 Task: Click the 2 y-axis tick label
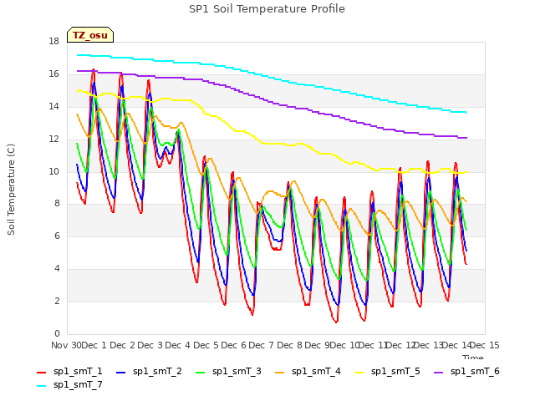coord(57,302)
